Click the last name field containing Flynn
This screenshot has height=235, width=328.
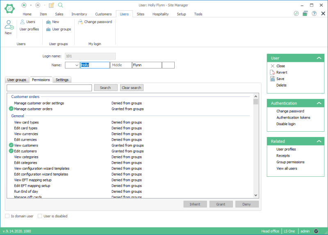(x=147, y=65)
